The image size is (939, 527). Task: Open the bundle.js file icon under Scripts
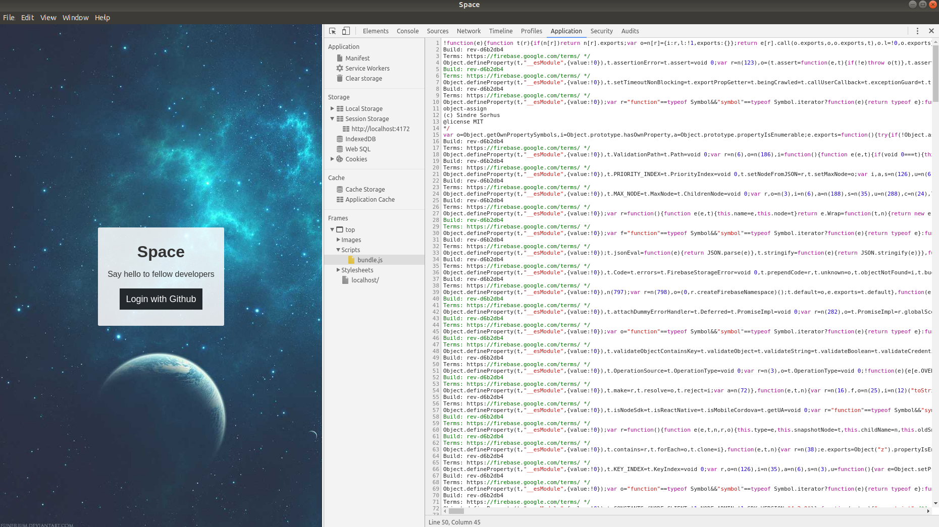351,260
